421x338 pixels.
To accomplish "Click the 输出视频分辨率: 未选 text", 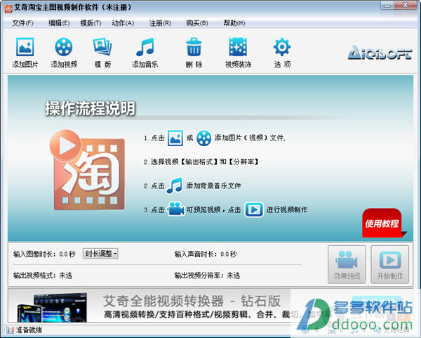I will (207, 275).
